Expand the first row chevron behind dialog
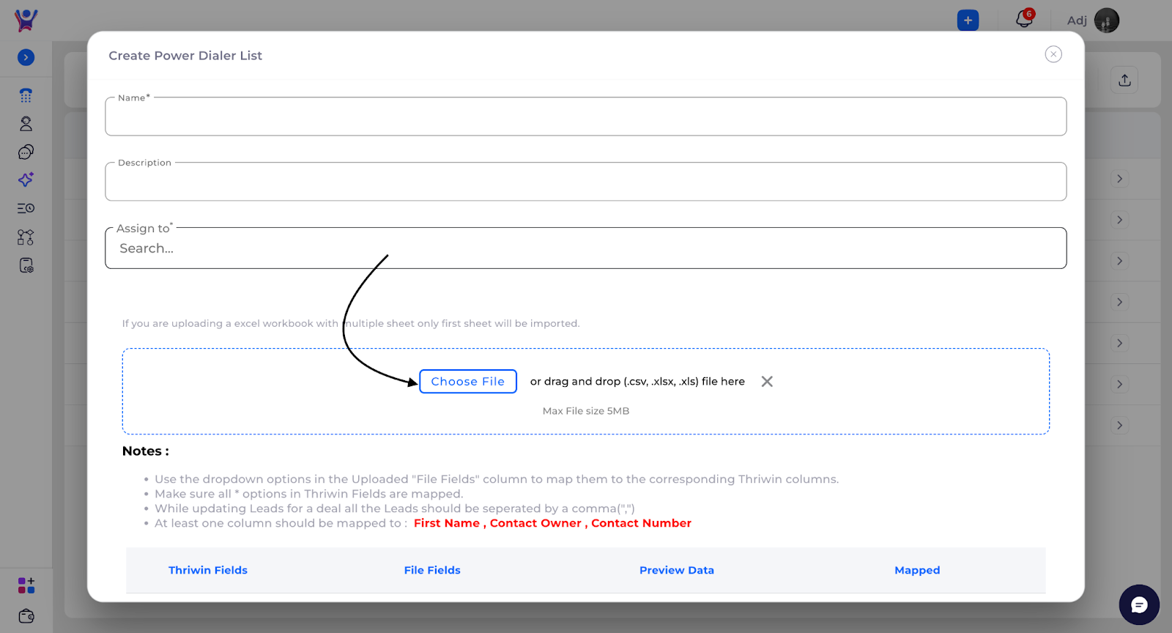1172x633 pixels. [1119, 179]
